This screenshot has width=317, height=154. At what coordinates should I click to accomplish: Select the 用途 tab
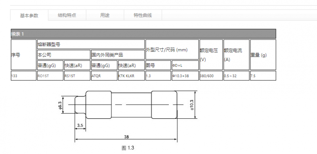[105, 15]
